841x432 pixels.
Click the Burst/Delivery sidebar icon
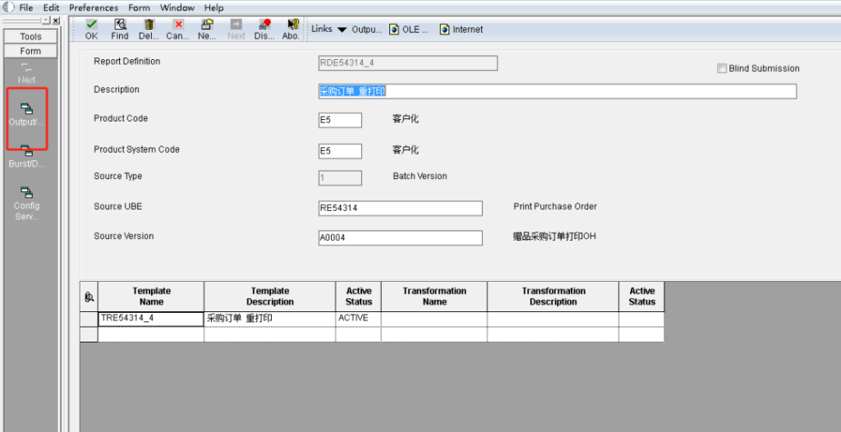tap(27, 151)
